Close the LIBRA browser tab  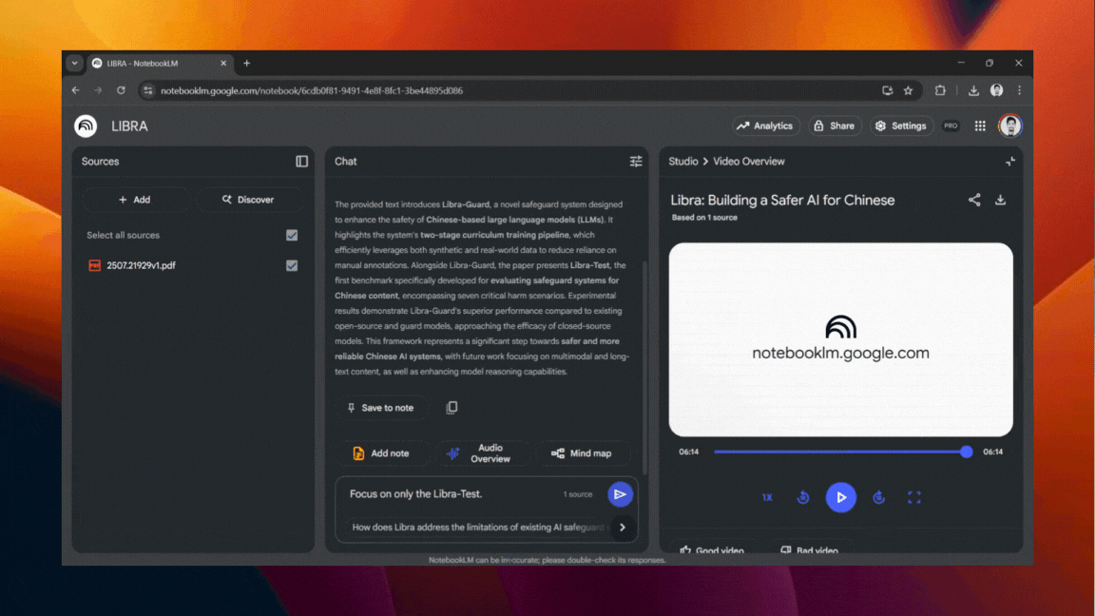223,64
